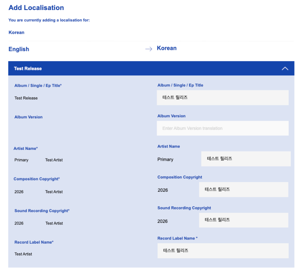Viewport: 308px width, 274px height.
Task: Click the Album Version translation input field
Action: click(223, 128)
